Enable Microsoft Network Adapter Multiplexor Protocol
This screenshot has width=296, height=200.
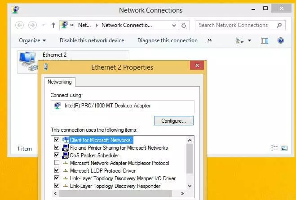pyautogui.click(x=57, y=163)
